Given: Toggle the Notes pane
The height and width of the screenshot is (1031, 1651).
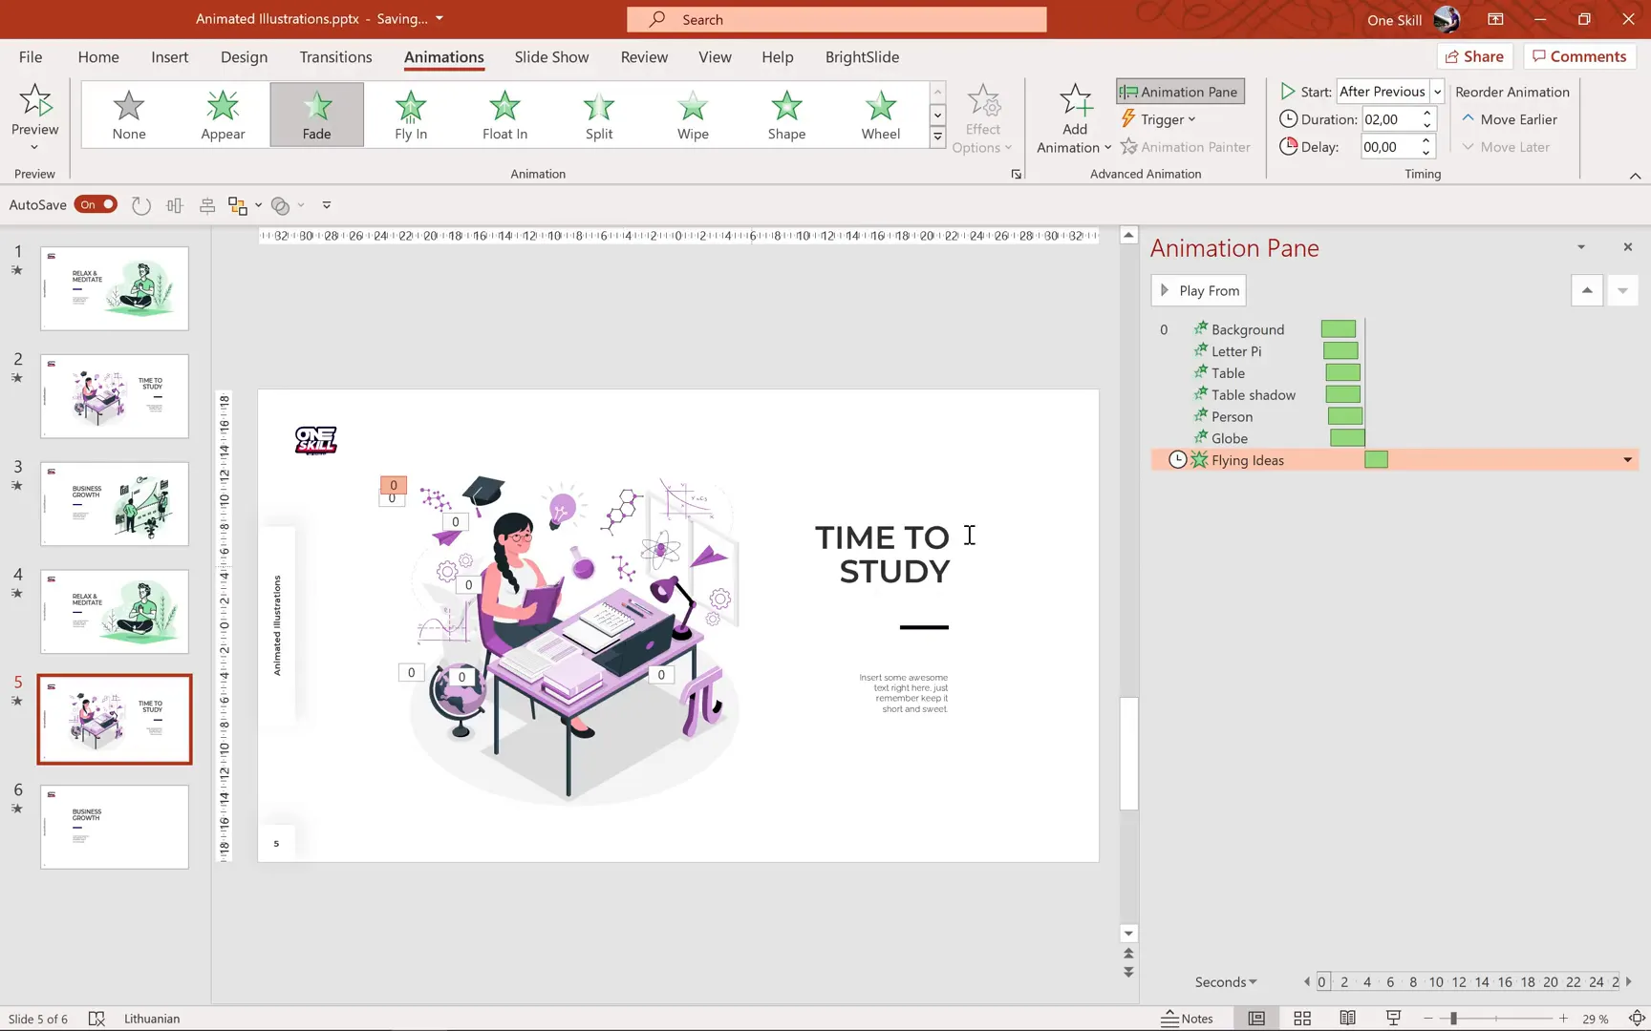Looking at the screenshot, I should click(x=1187, y=1019).
